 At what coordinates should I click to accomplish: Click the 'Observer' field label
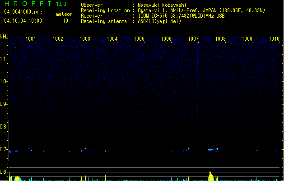point(92,5)
